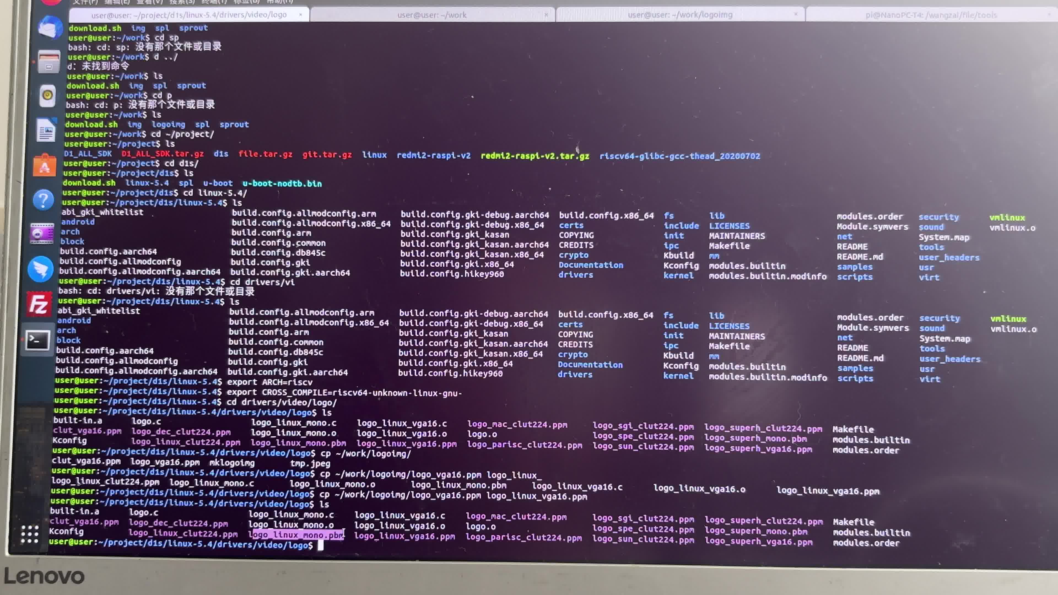Launch the Files manager dock icon

[48, 62]
